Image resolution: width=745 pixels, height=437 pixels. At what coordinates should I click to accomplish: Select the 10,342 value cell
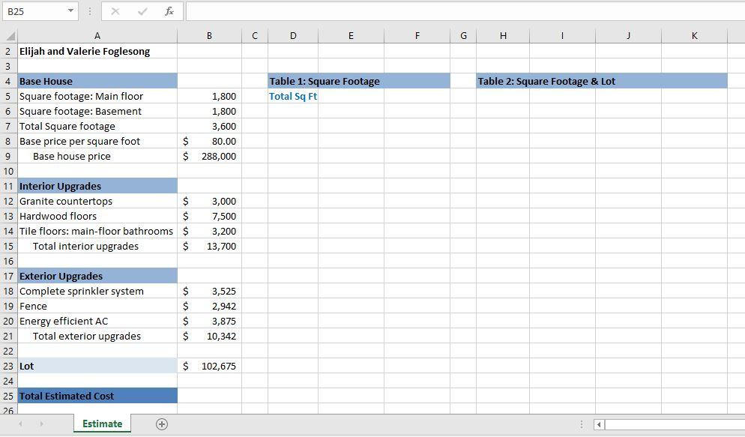click(x=210, y=337)
